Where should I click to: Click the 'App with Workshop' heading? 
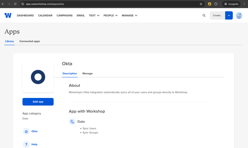[87, 111]
